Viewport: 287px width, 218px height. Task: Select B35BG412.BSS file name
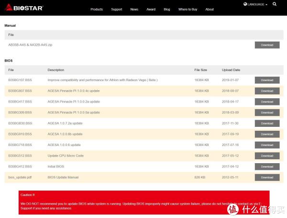coord(20,166)
